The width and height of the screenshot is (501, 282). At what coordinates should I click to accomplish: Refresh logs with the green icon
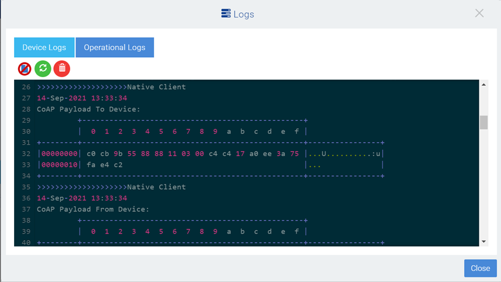[x=43, y=69]
